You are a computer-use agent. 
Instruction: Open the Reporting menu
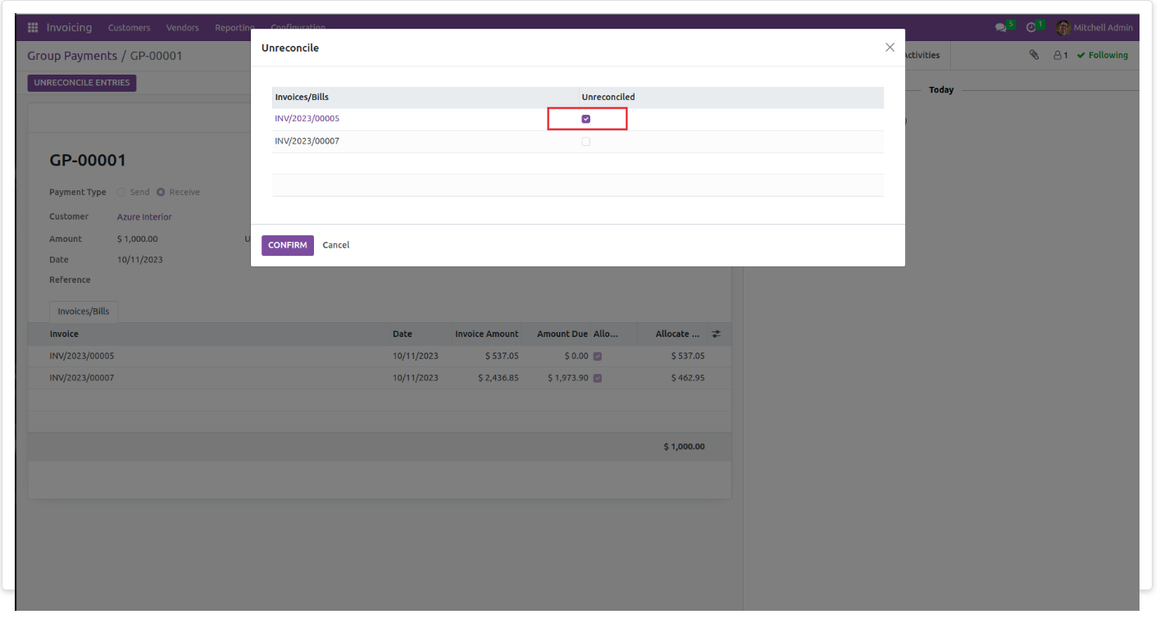(x=234, y=28)
